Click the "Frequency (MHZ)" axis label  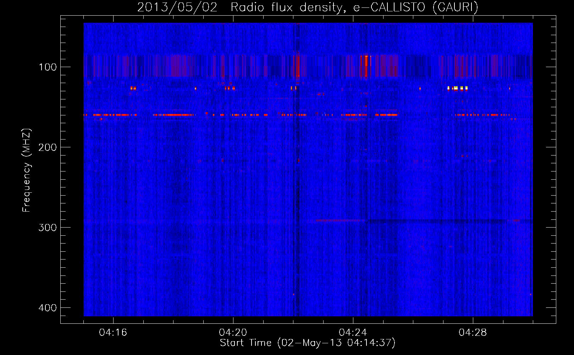tap(27, 170)
